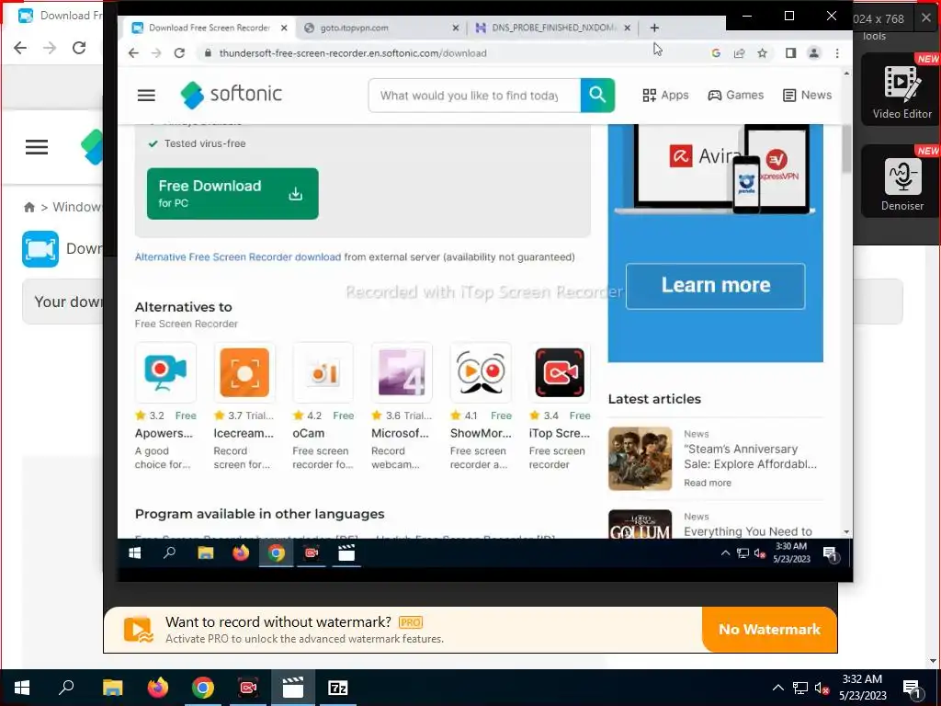Open Chrome from the main Windows taskbar
Screen dimensions: 941x706
(203, 688)
